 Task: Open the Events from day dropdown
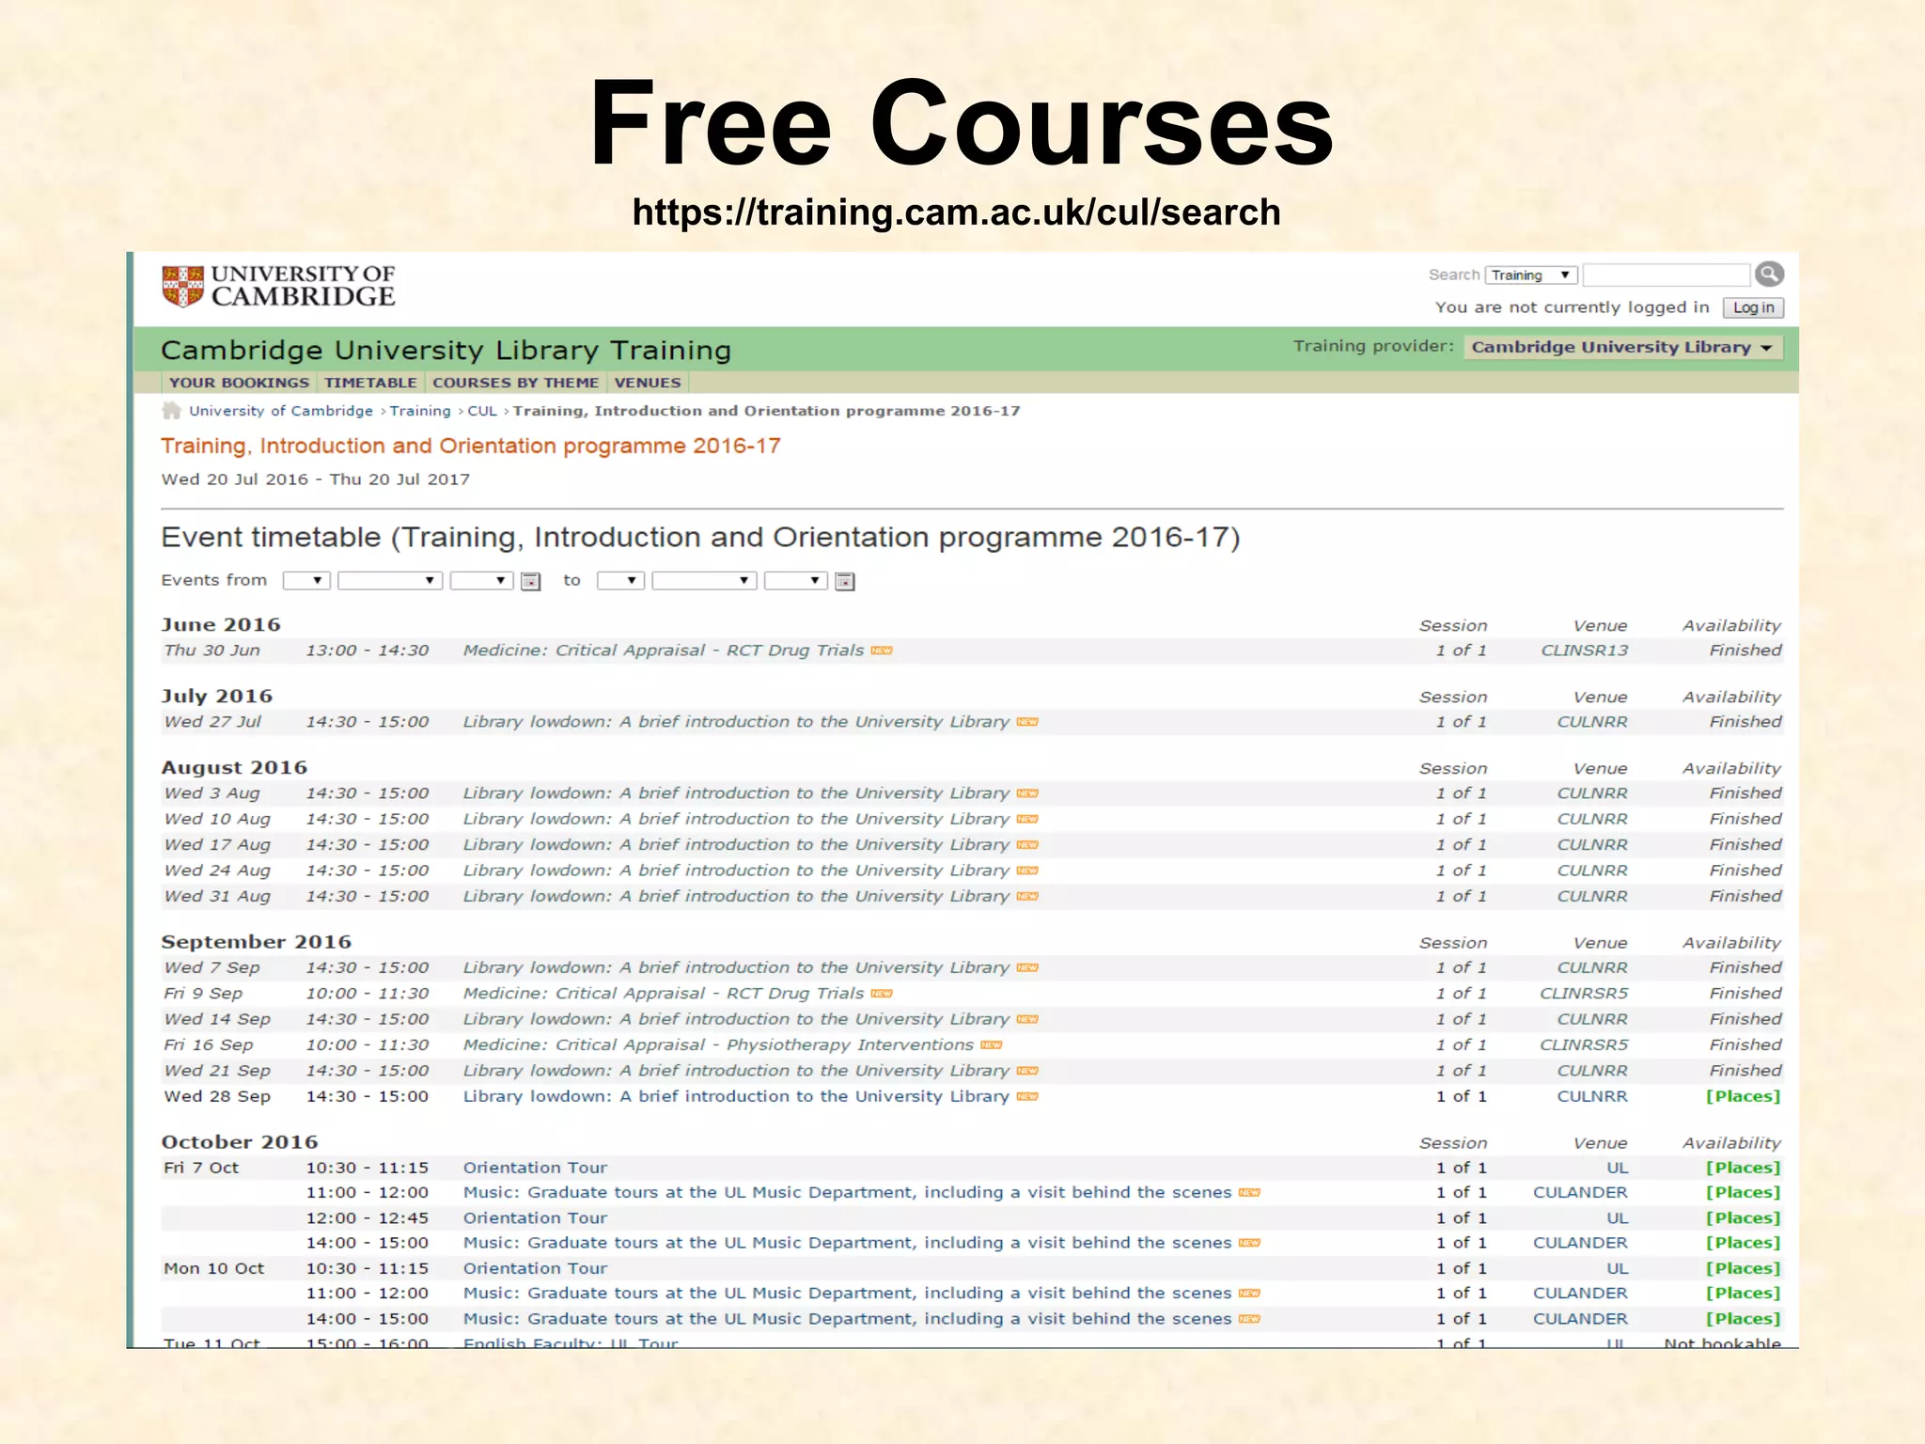click(x=306, y=581)
